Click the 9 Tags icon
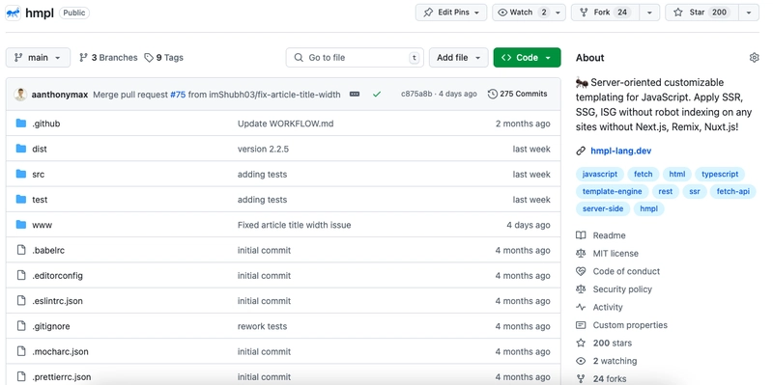Screen dimensions: 773x385 click(x=149, y=58)
